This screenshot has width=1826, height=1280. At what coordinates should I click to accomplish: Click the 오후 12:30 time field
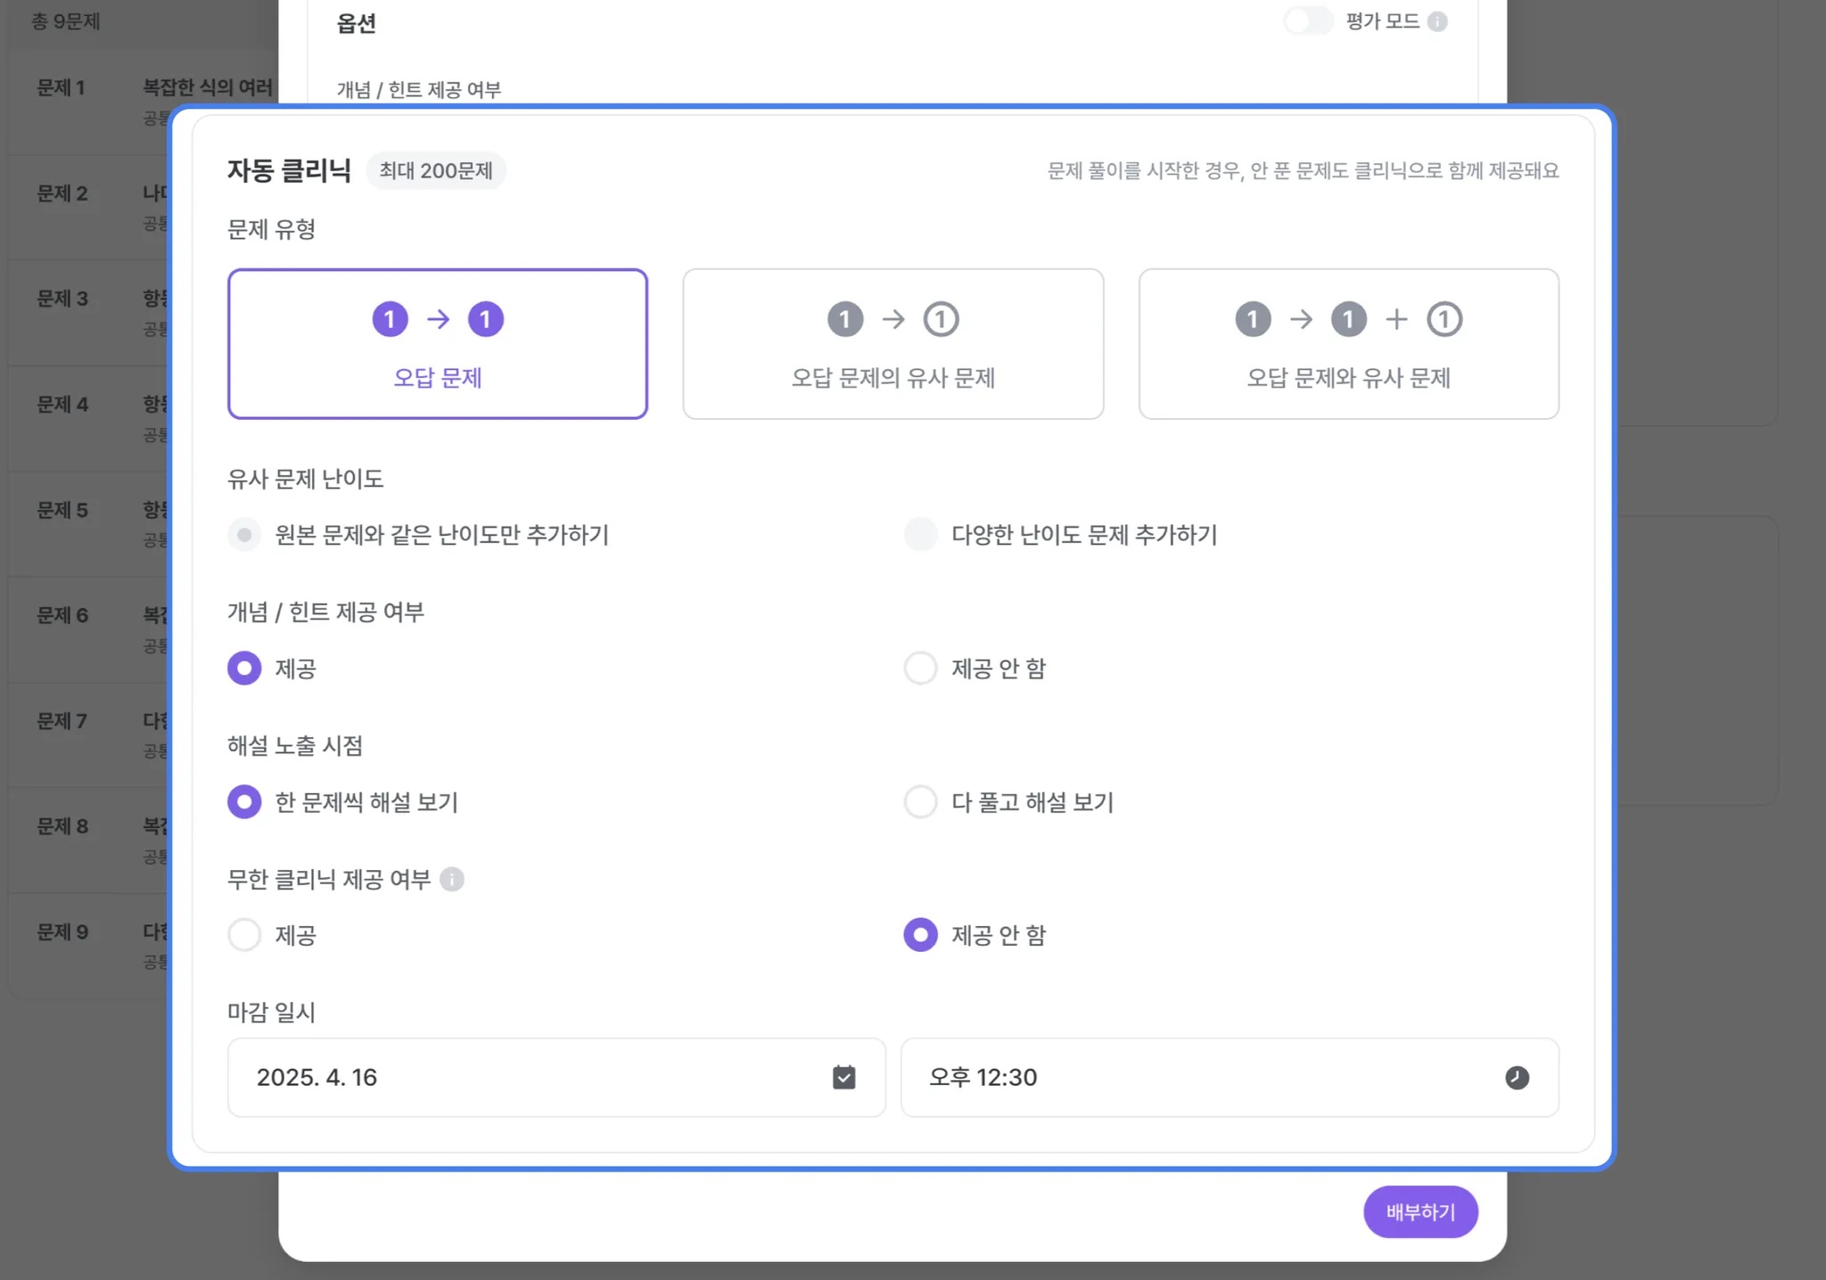[x=1230, y=1077]
